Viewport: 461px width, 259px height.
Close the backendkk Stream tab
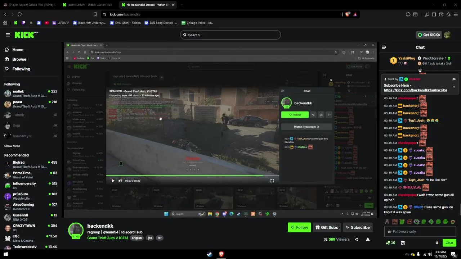pos(173,5)
